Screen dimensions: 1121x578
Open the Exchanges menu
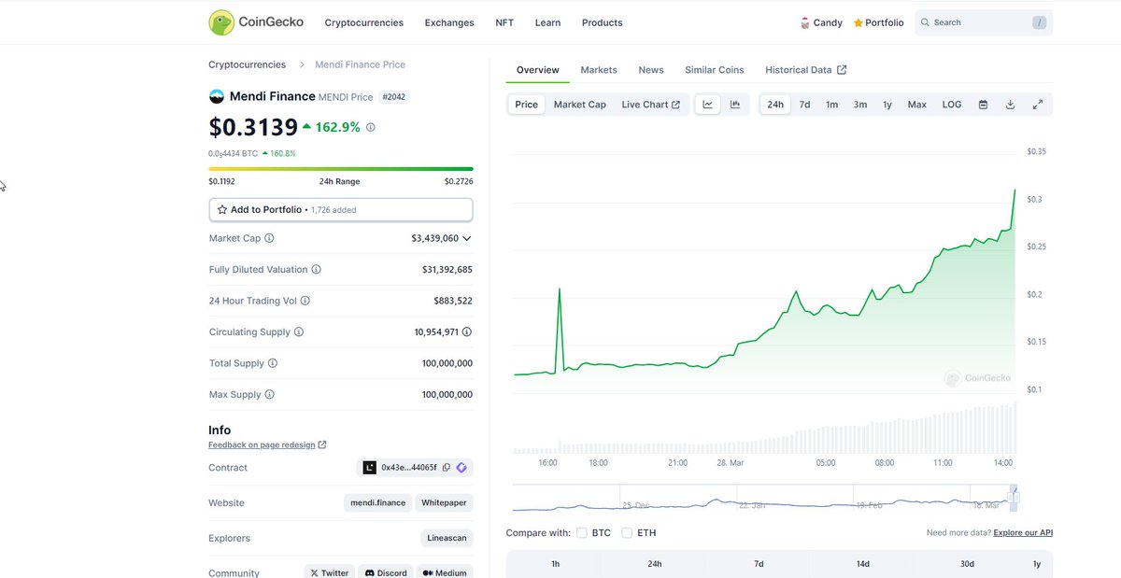449,22
